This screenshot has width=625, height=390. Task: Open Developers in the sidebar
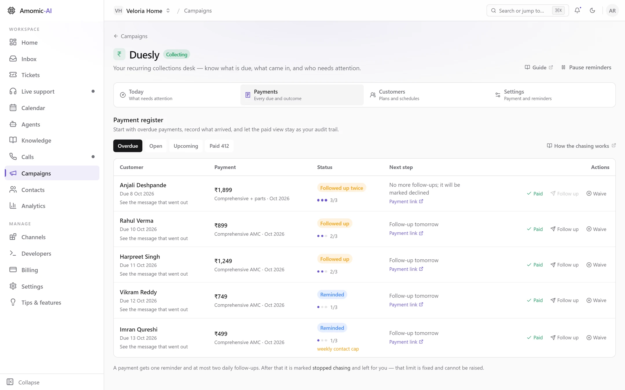tap(52, 254)
